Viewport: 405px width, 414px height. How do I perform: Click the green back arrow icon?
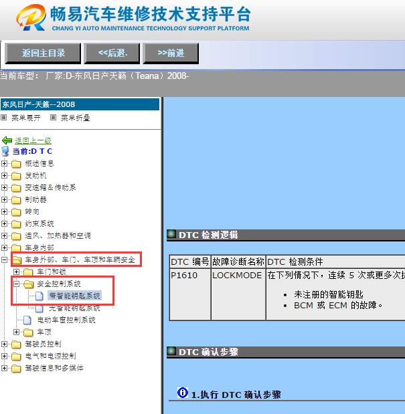pyautogui.click(x=7, y=140)
